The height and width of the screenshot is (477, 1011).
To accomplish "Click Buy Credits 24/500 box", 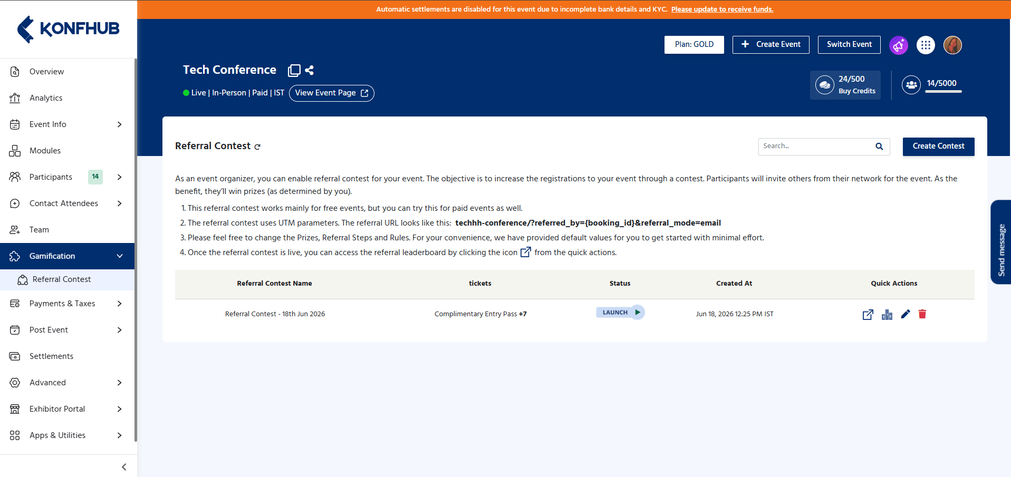I will click(x=845, y=85).
